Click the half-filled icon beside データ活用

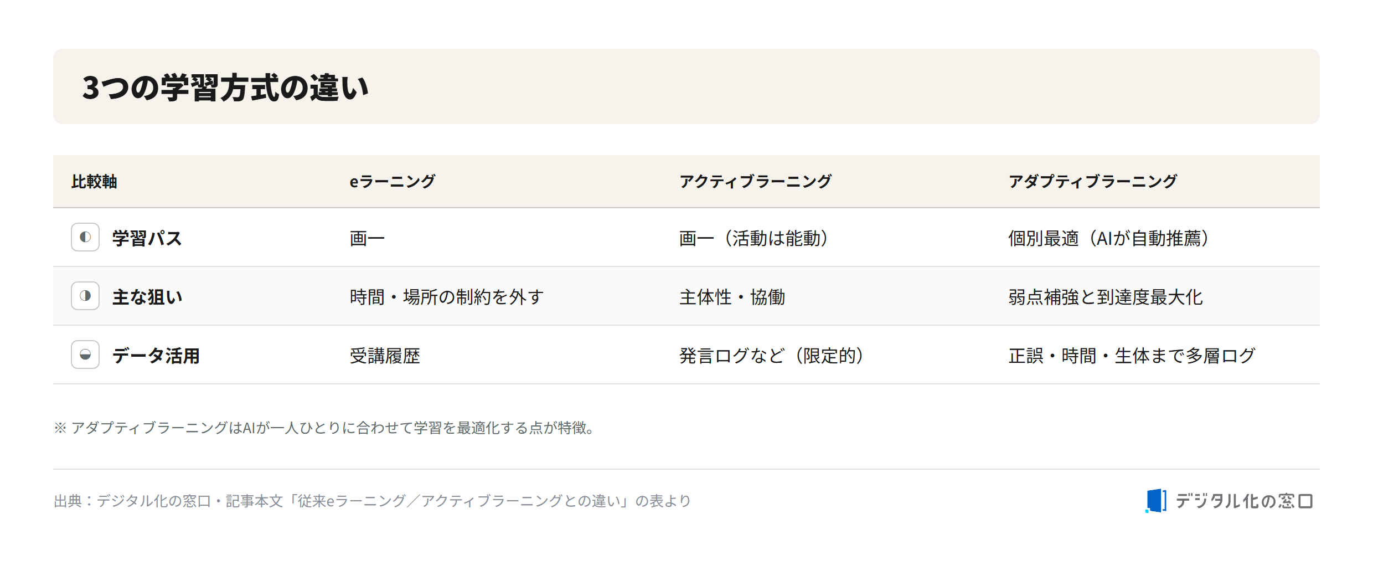pos(85,355)
